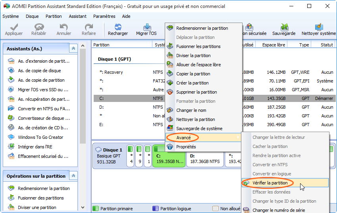The width and height of the screenshot is (337, 213).
Task: Click the As. de copie de disque icon
Action: click(11, 71)
